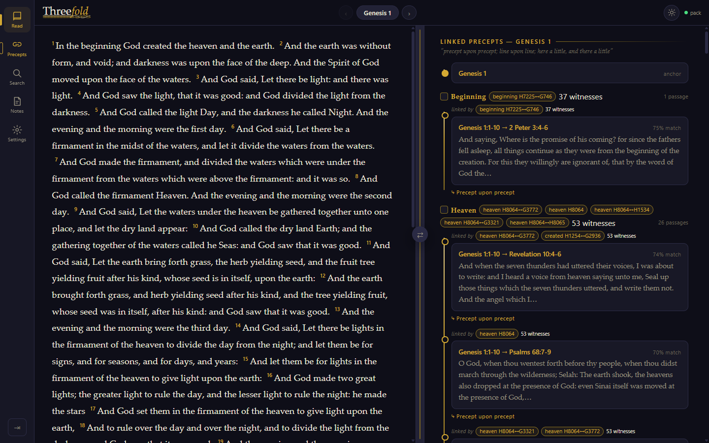Click verse 1 number in the text

53,43
